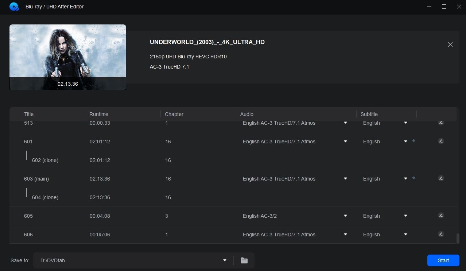Click the UNDERWORLD_(2003)_-_4K_ULTRA_HD disc name
The width and height of the screenshot is (466, 271).
tap(207, 42)
